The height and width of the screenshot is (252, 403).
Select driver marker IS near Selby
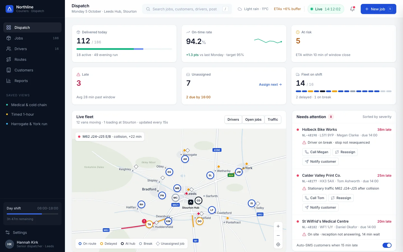252,203
